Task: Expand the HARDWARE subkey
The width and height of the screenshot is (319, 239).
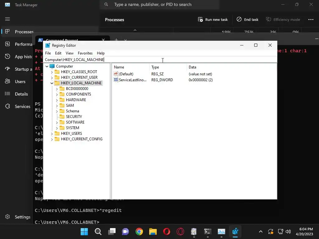Action: pyautogui.click(x=57, y=100)
